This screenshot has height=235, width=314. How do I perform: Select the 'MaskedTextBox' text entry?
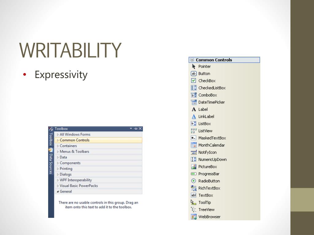212,138
